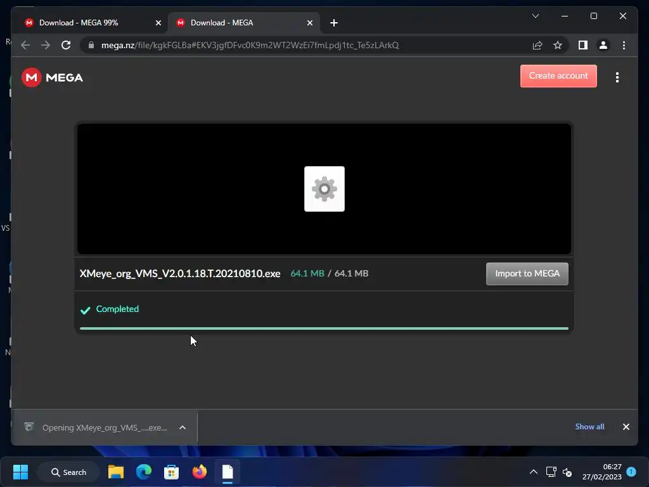Open tab search chevron in title bar
The image size is (649, 487).
[x=535, y=16]
